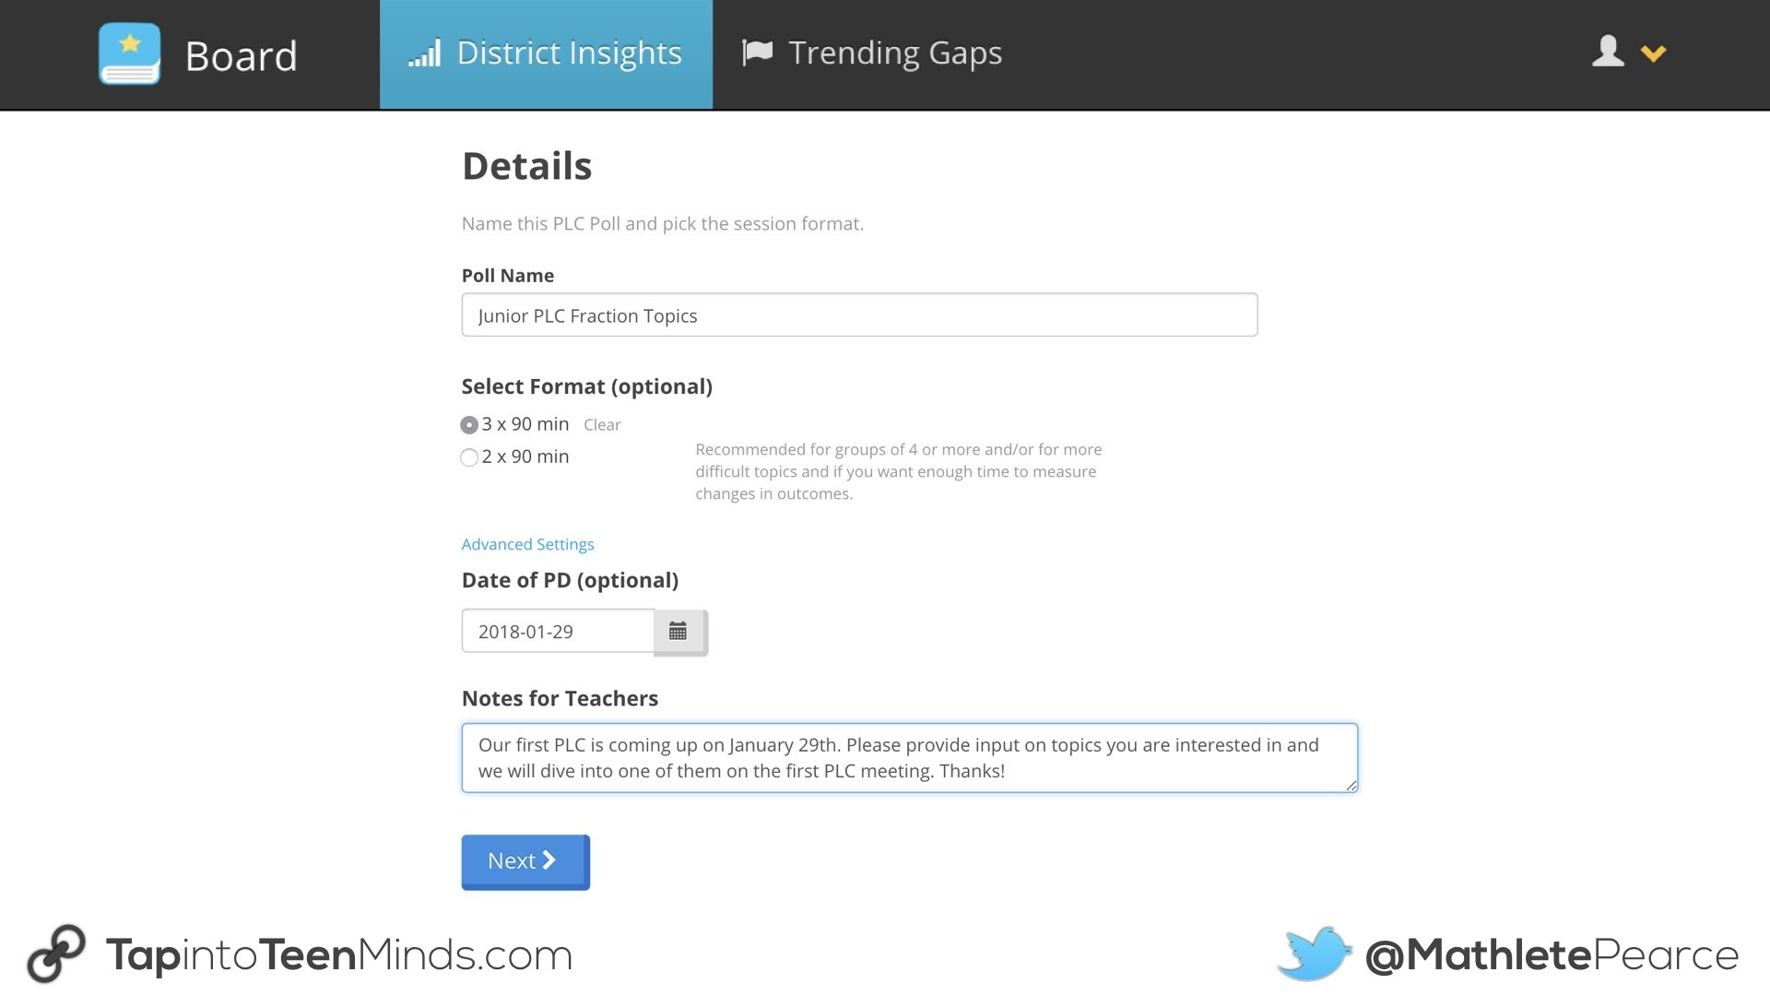Viewport: 1770px width, 996px height.
Task: Click the calendar icon for date picker
Action: tap(678, 631)
